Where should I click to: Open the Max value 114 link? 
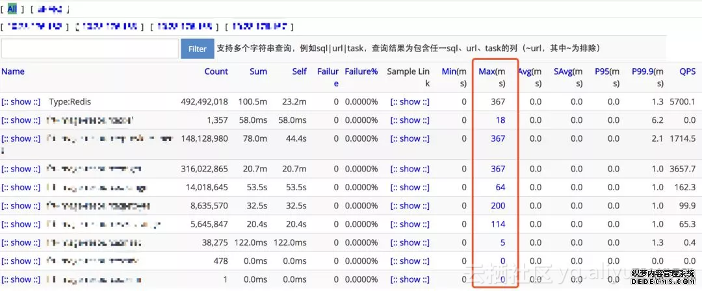(498, 224)
